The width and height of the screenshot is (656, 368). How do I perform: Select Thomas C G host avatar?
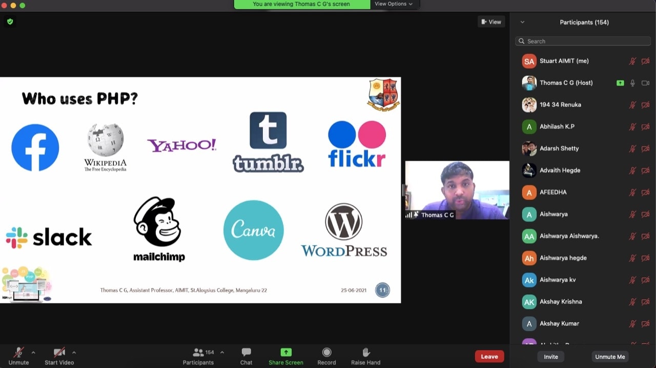pyautogui.click(x=529, y=83)
